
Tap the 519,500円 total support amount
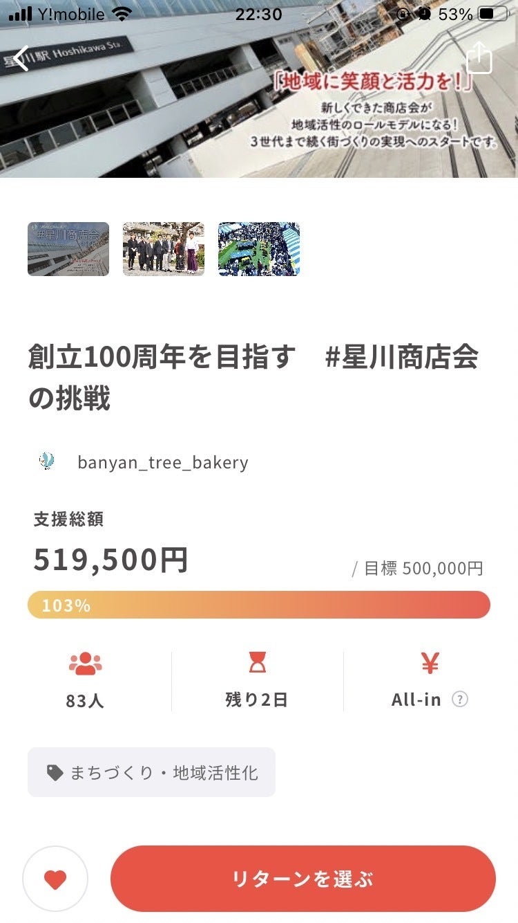click(111, 559)
